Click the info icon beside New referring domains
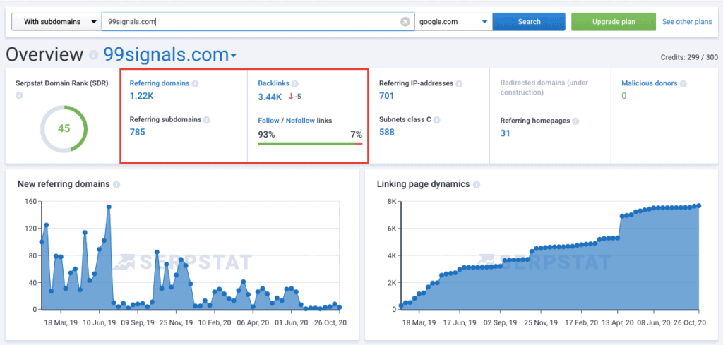 pos(116,184)
